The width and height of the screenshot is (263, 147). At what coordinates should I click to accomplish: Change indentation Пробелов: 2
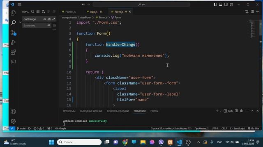coord(201,128)
